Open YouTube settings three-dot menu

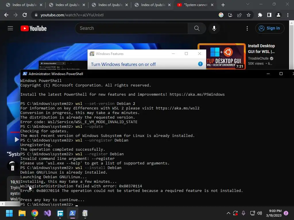[x=247, y=28]
